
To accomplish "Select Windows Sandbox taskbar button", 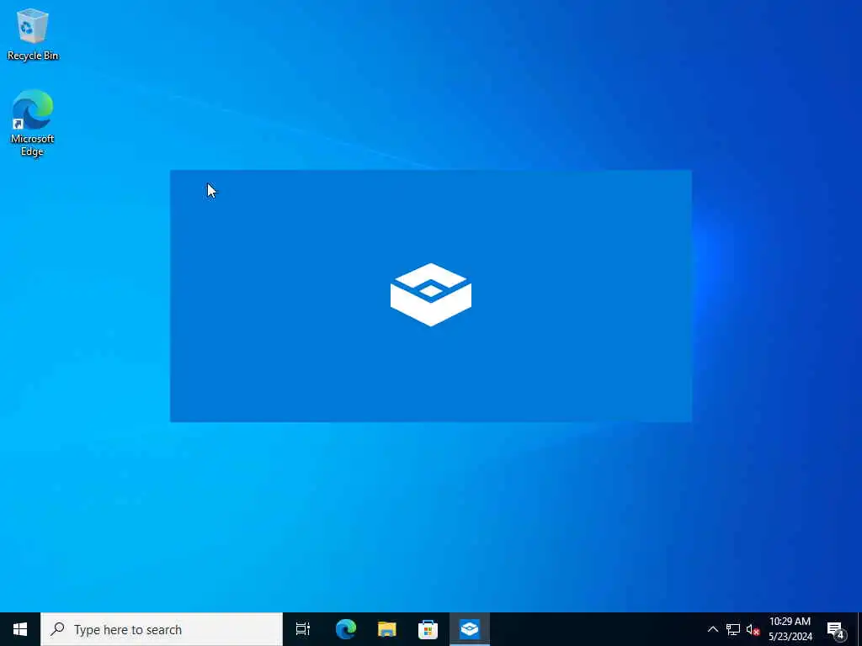I will [470, 629].
